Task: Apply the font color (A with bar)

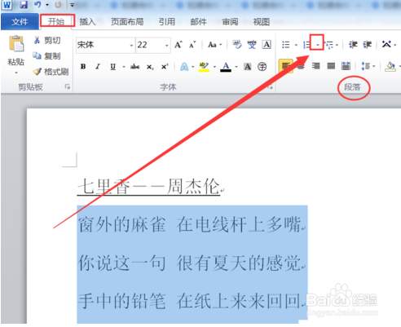Action: (x=226, y=67)
